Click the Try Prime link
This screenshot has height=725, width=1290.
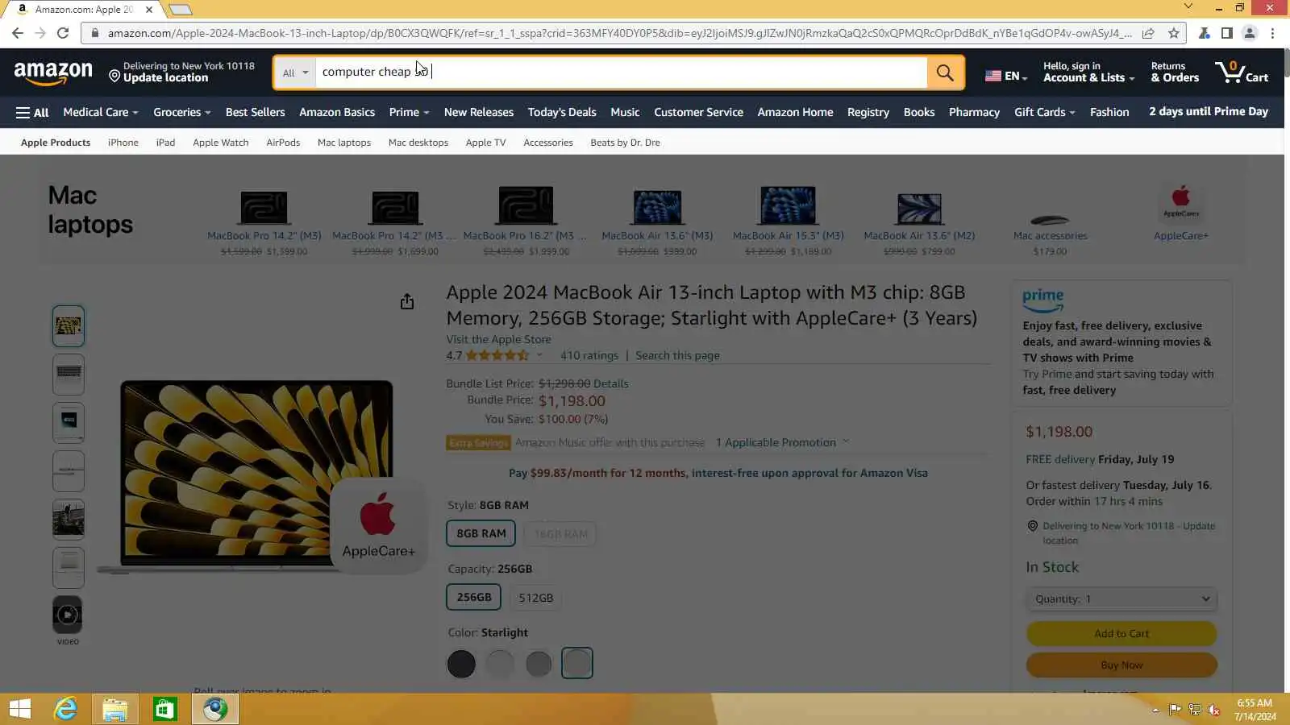[1047, 374]
